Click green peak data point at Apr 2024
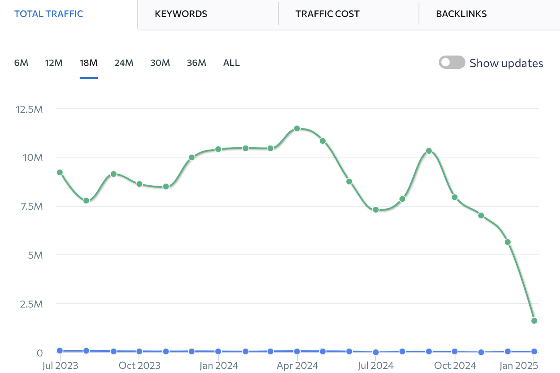Image resolution: width=560 pixels, height=373 pixels. click(x=297, y=128)
